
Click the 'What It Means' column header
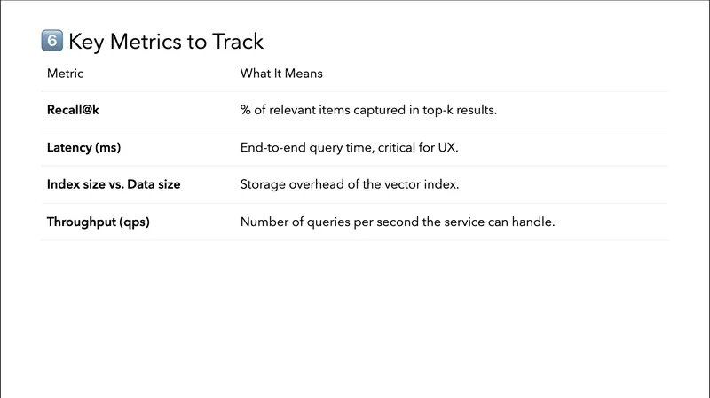coord(281,74)
